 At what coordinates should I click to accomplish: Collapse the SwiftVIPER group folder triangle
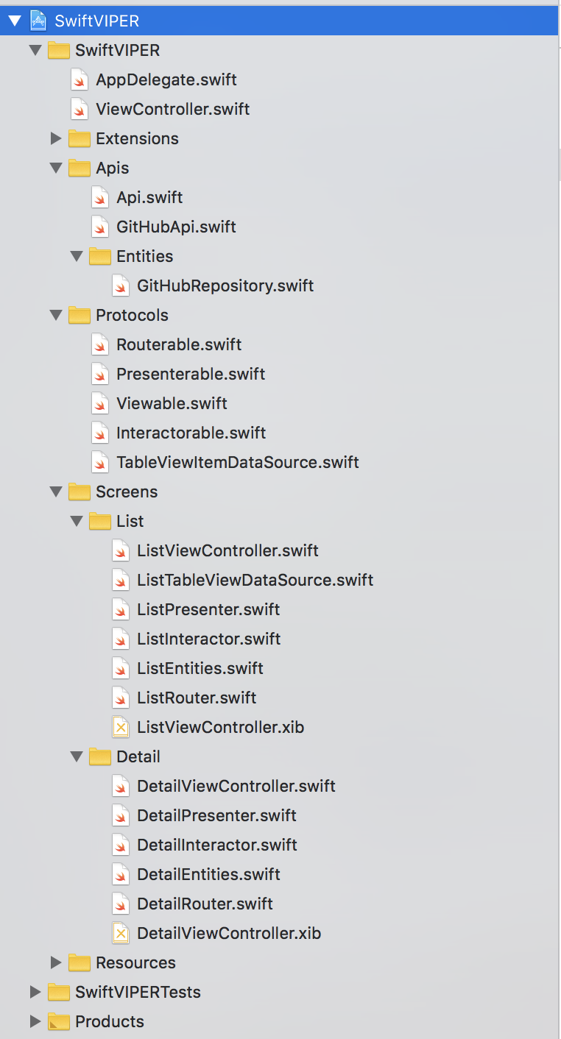pyautogui.click(x=35, y=51)
